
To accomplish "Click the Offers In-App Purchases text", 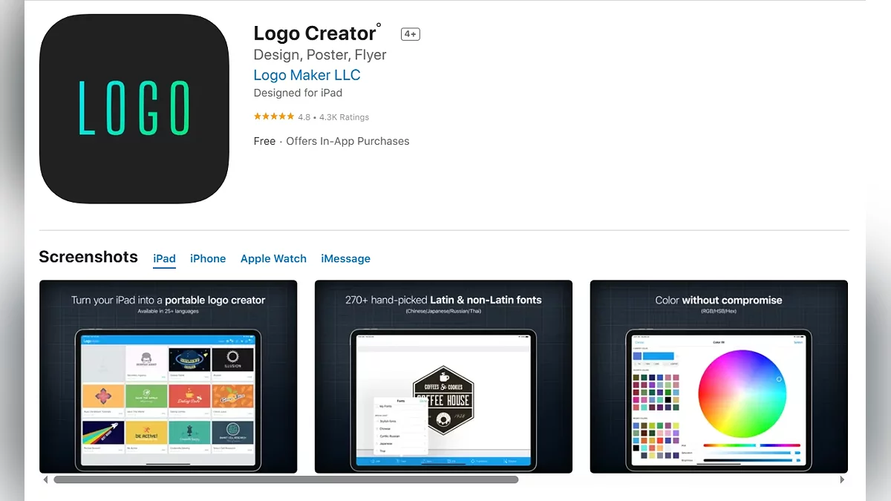I will pos(347,141).
